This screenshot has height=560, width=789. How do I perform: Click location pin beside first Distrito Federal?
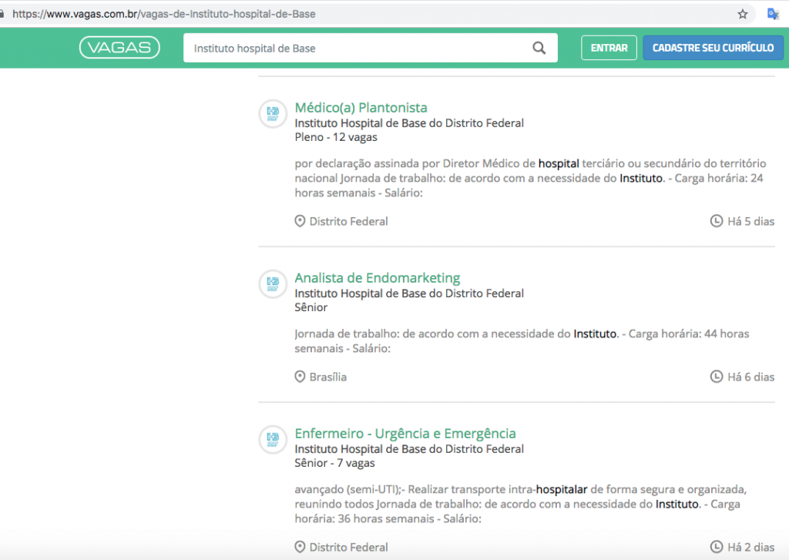pyautogui.click(x=300, y=221)
